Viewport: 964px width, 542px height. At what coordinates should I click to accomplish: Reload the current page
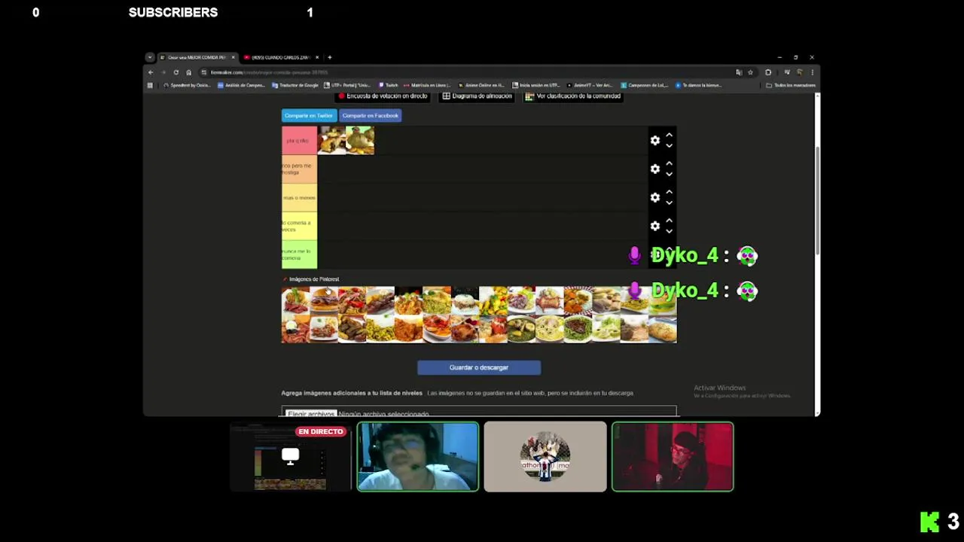[x=176, y=72]
